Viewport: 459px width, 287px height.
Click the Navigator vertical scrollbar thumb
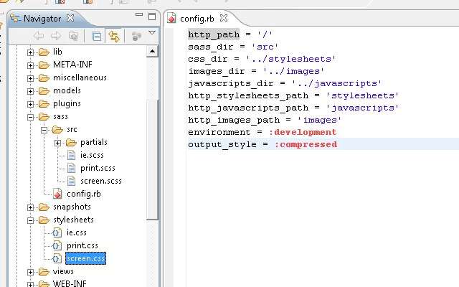pyautogui.click(x=152, y=159)
